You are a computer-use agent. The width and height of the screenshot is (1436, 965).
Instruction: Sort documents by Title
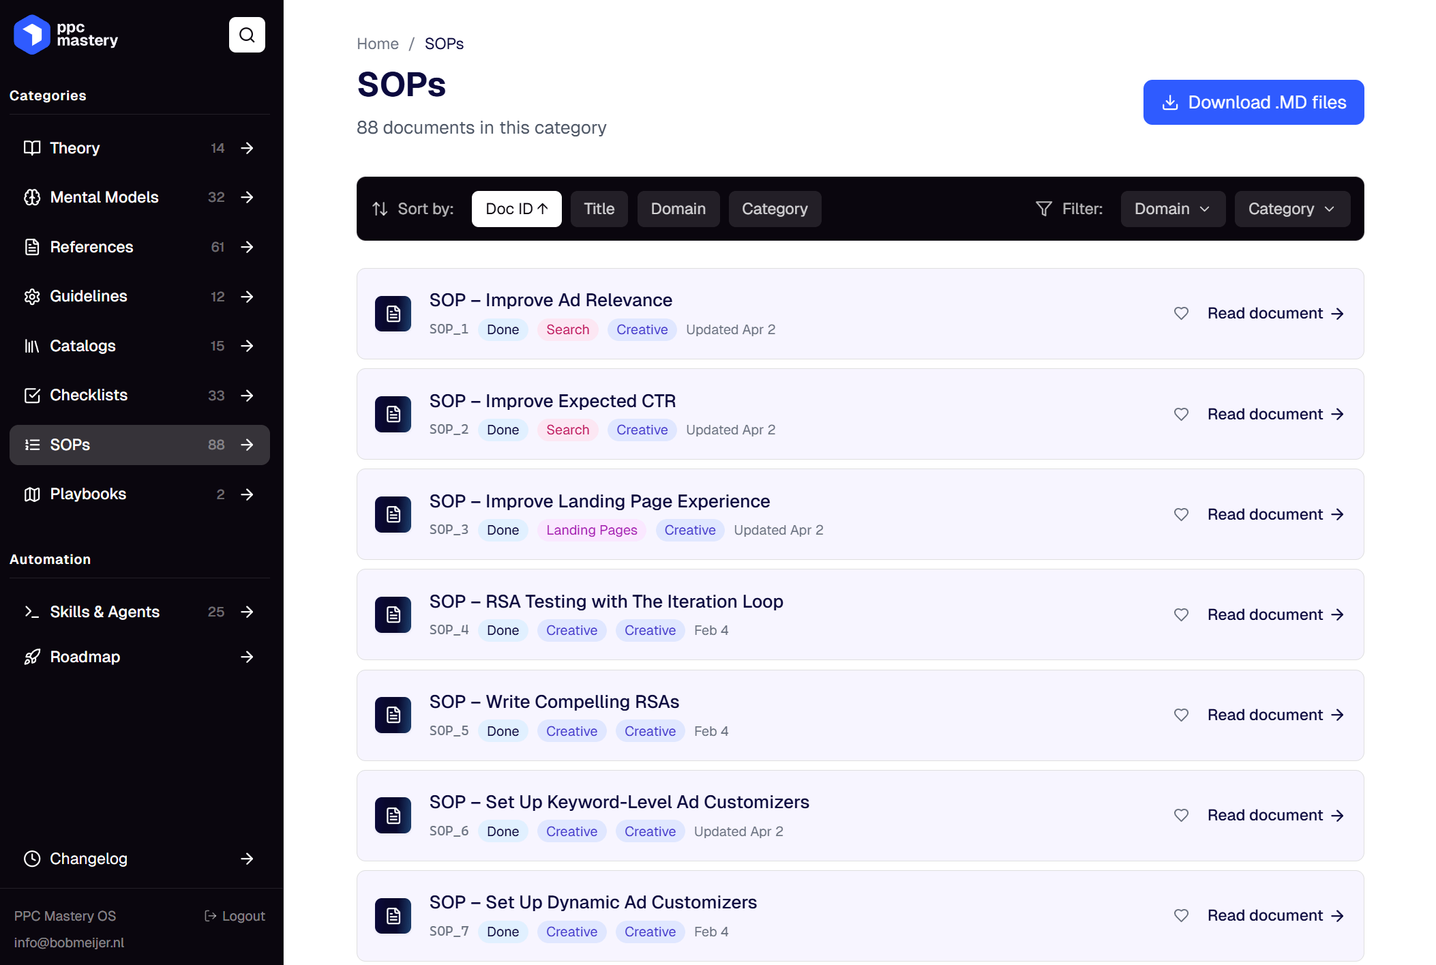[599, 209]
